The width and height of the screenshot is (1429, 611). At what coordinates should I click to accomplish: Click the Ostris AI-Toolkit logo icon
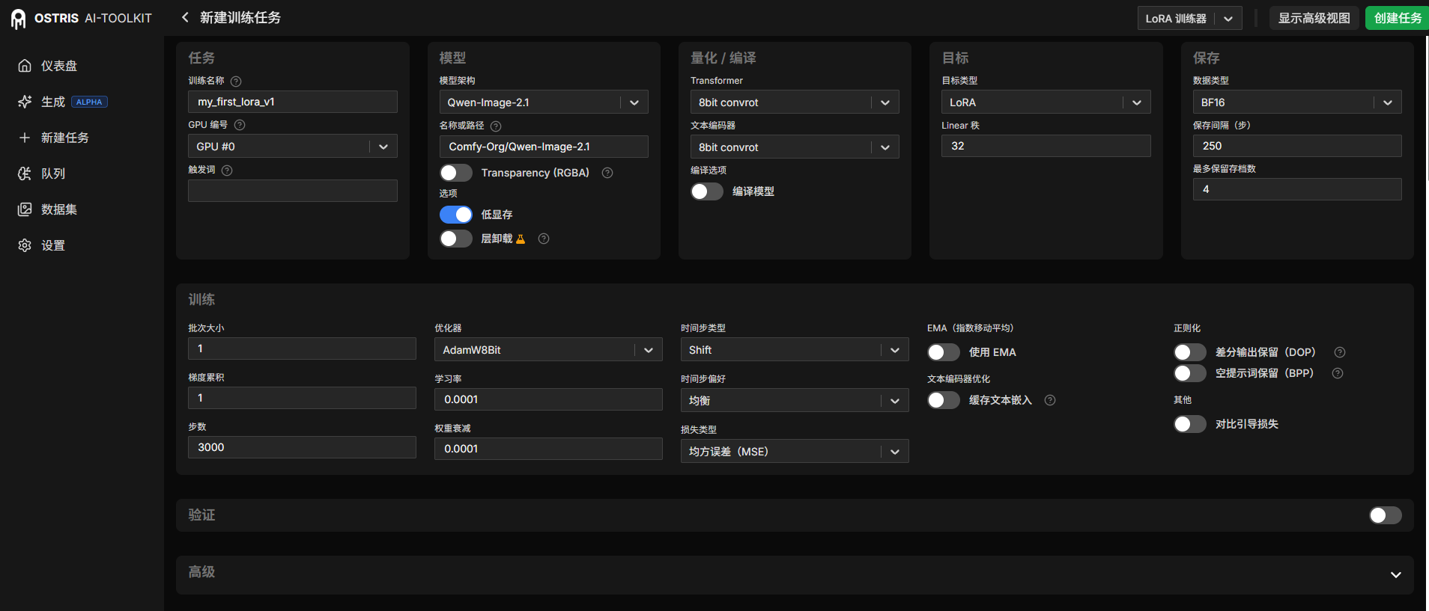18,19
